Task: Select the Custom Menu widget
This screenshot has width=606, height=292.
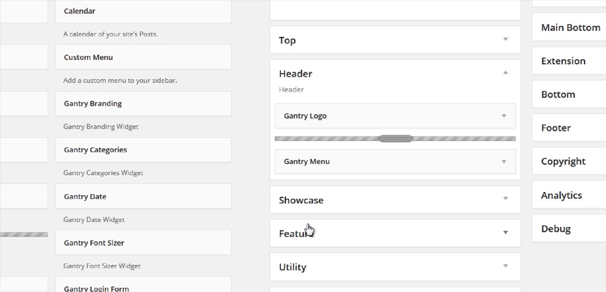Action: pyautogui.click(x=143, y=57)
